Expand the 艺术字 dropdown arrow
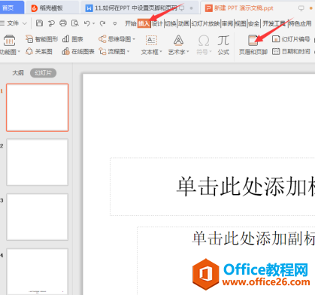The height and width of the screenshot is (295, 315). tap(188, 52)
